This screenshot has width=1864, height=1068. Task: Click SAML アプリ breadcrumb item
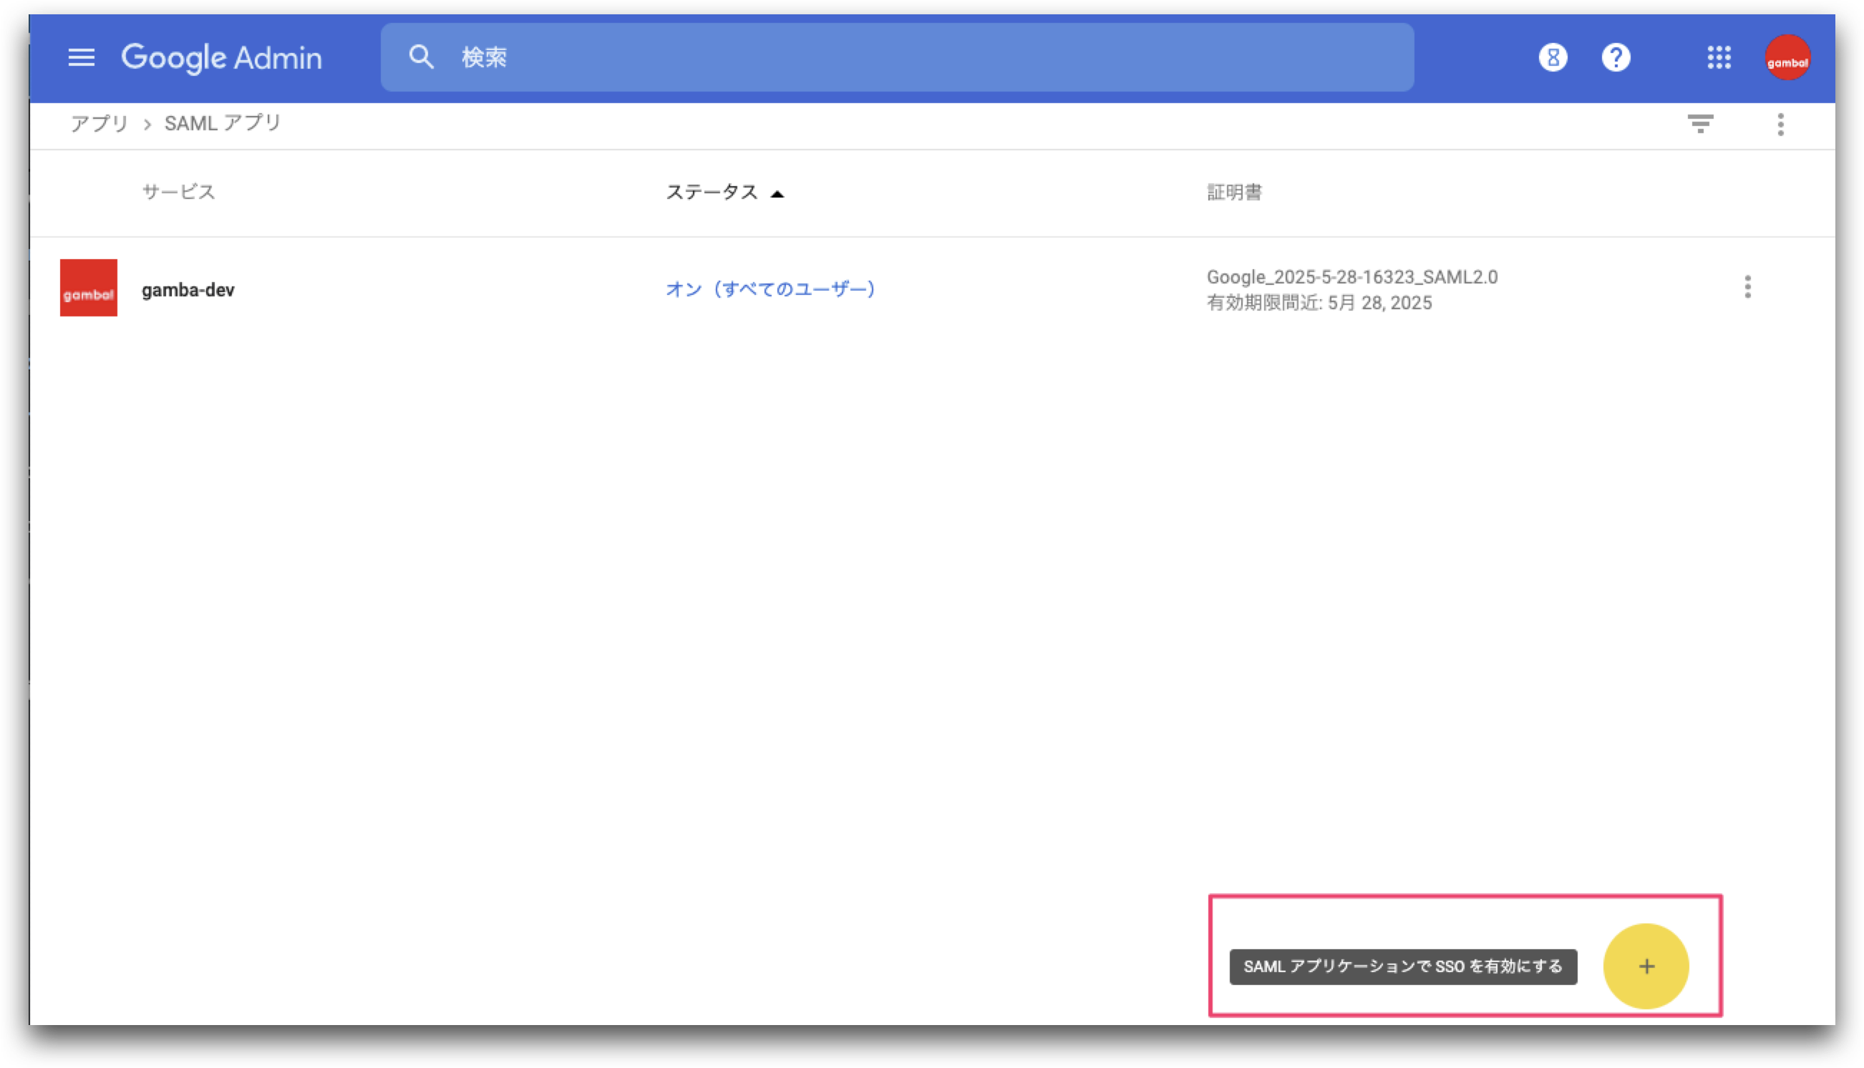tap(223, 123)
